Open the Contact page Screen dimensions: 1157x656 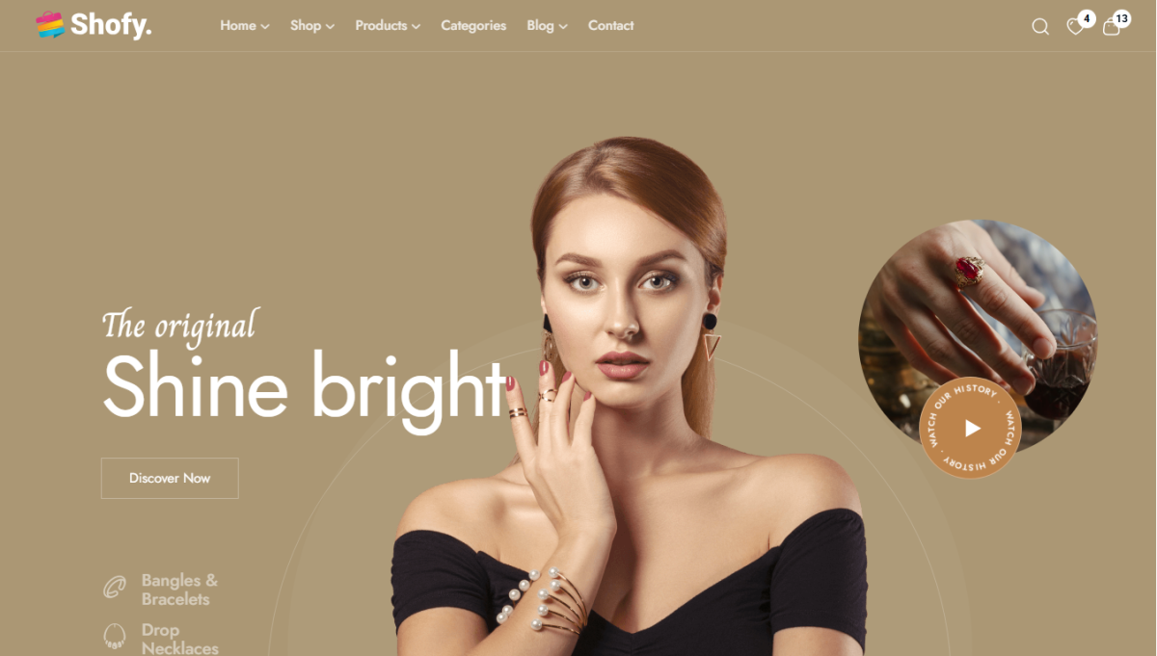click(610, 26)
